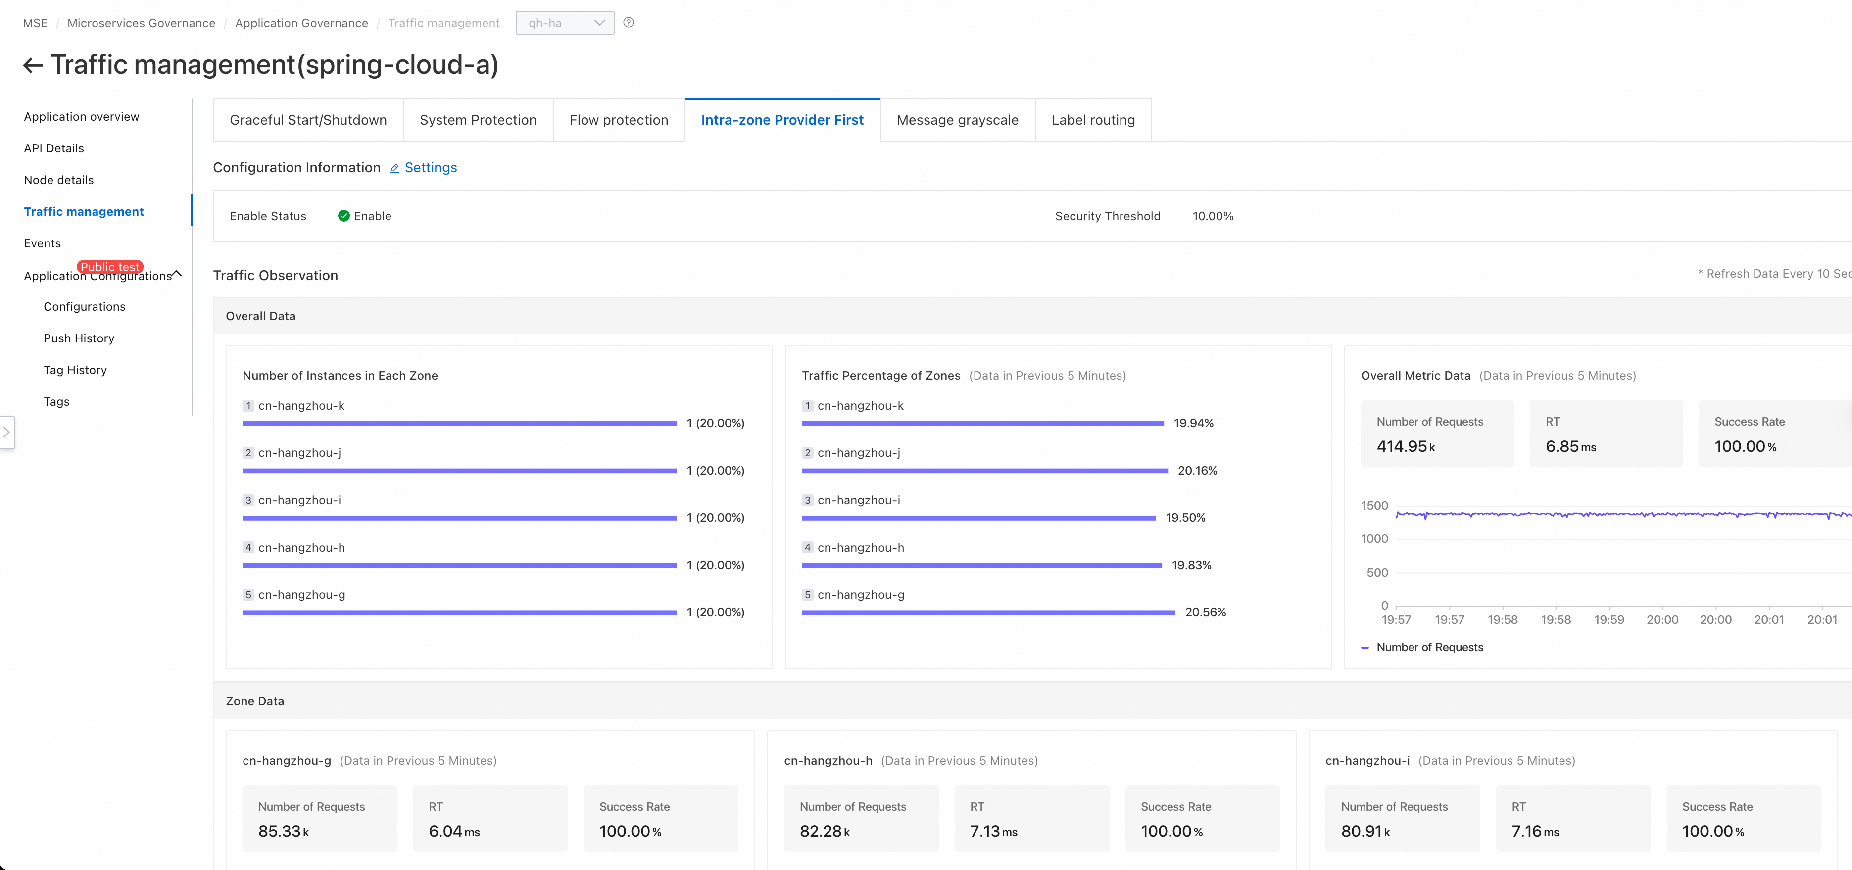Select Node details in sidebar
The width and height of the screenshot is (1852, 870).
(58, 180)
